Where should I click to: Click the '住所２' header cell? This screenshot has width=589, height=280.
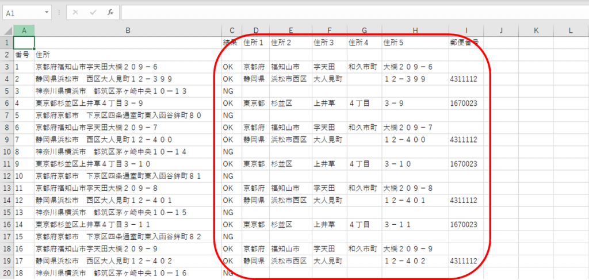(290, 43)
